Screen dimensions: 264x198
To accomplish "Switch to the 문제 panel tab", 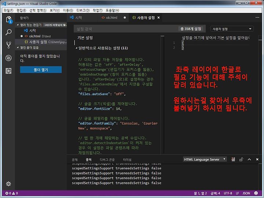I will coord(75,159).
